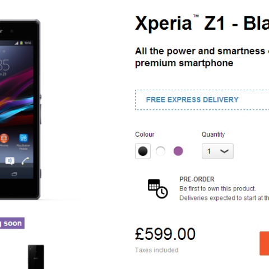The image size is (269, 269).
Task: Click the PRE-ORDER heading text
Action: [x=197, y=179]
